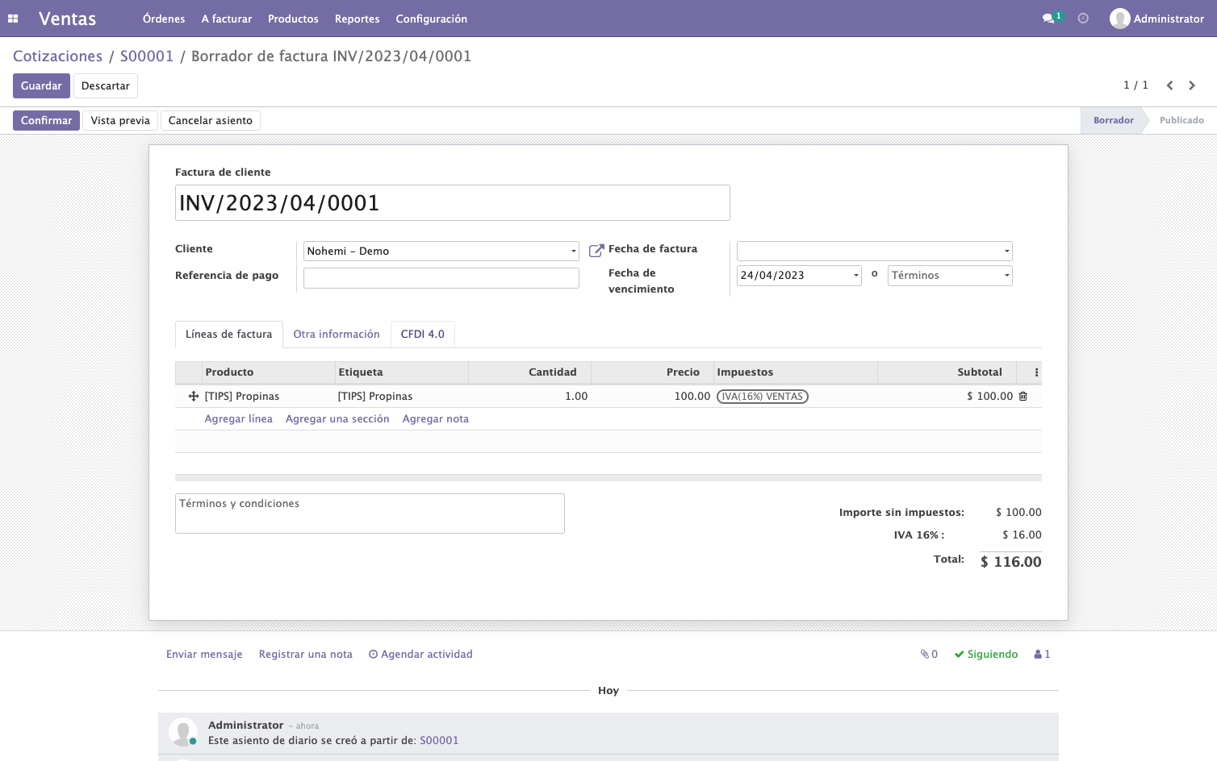The height and width of the screenshot is (761, 1217).
Task: Confirm the draft invoice
Action: tap(46, 121)
